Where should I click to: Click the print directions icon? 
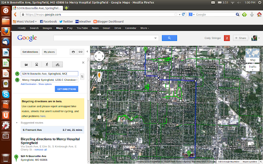[73, 52]
